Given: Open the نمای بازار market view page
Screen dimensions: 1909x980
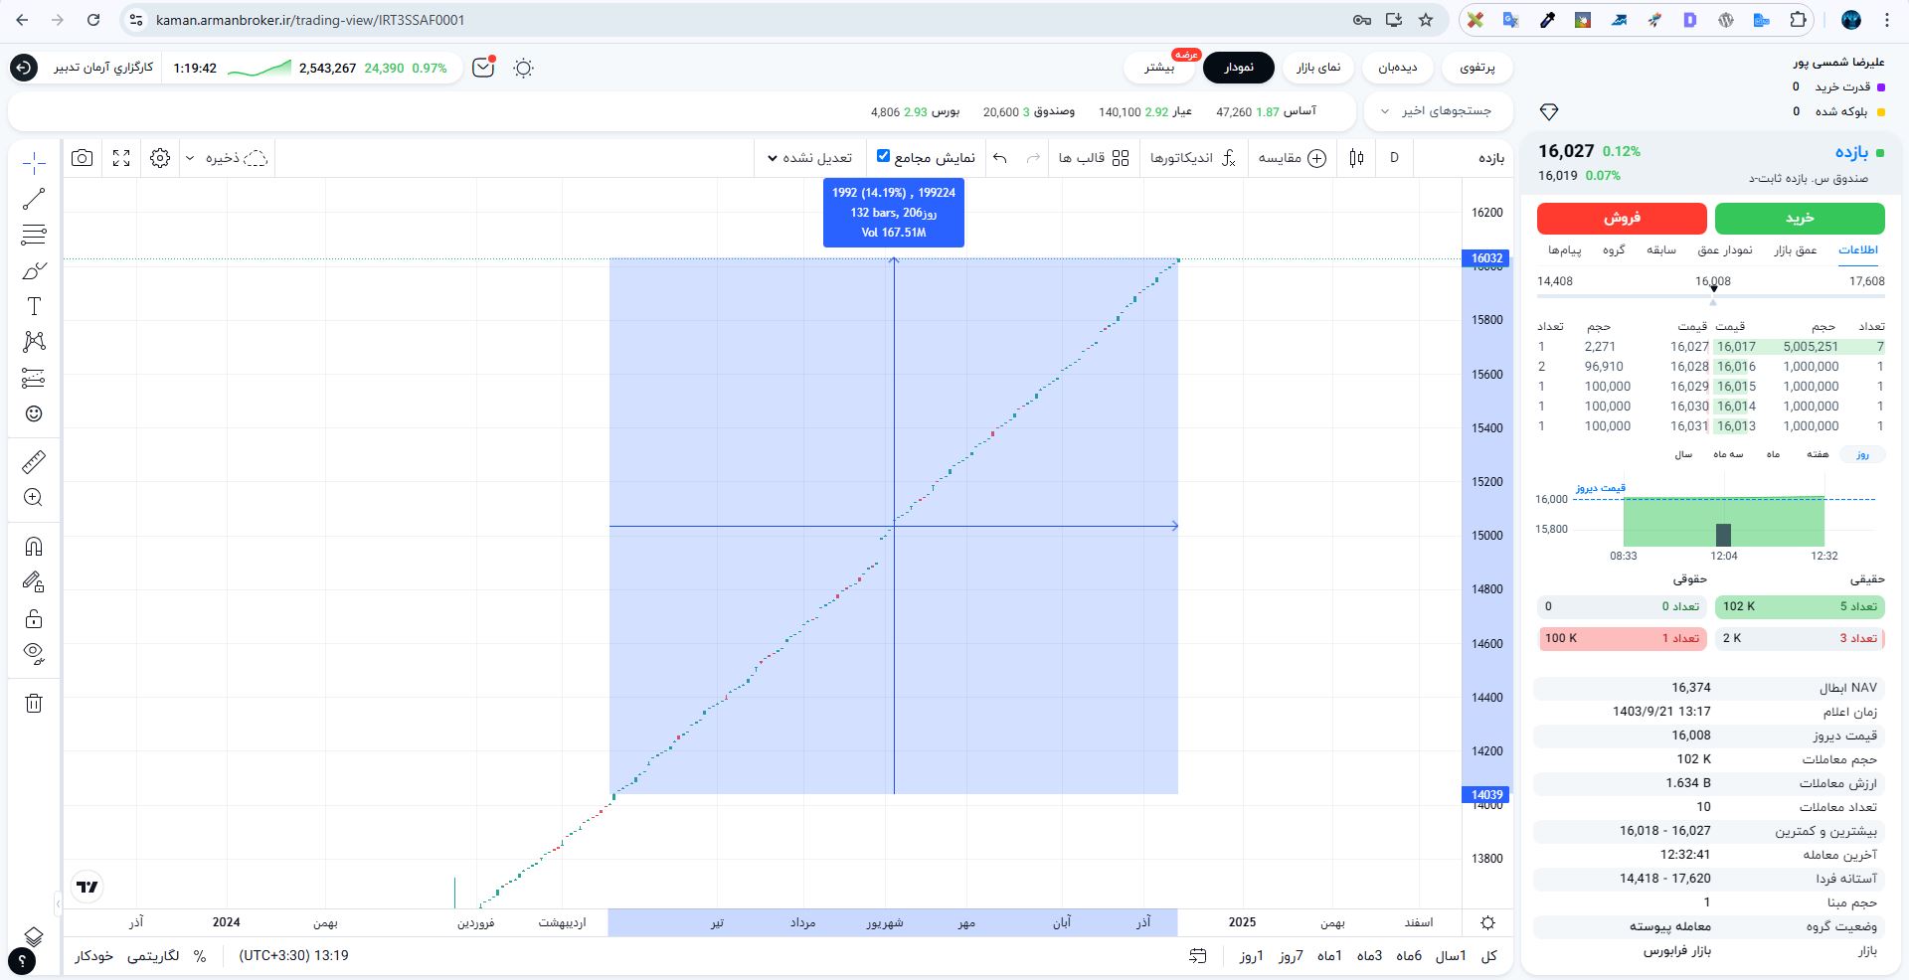Looking at the screenshot, I should click(1318, 68).
